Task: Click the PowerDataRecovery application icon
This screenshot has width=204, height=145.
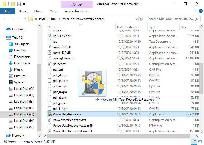Action: pyautogui.click(x=50, y=114)
